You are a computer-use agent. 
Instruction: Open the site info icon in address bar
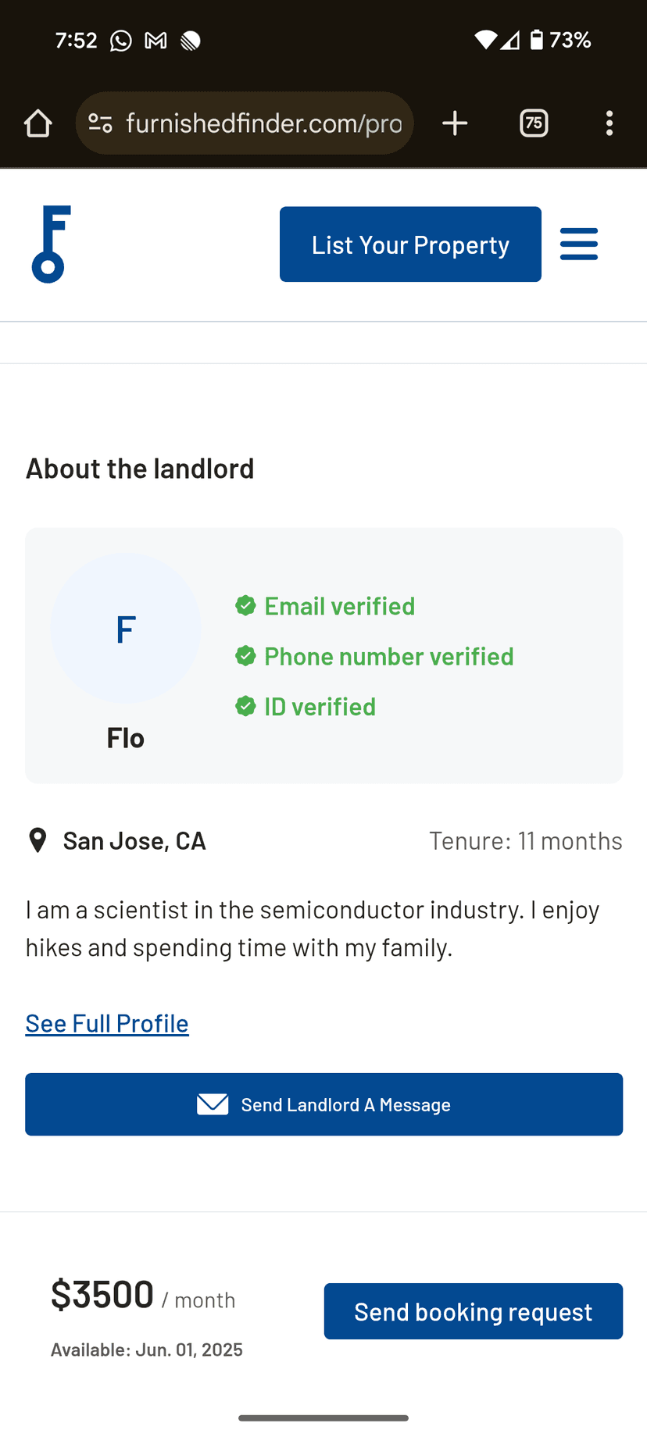(100, 123)
